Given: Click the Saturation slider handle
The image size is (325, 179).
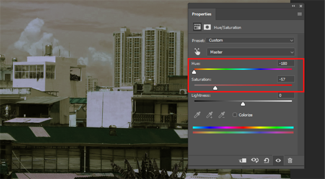Looking at the screenshot, I should pyautogui.click(x=215, y=88).
